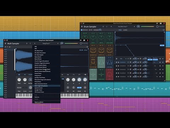Open the Drum Sampler hamburger menu
170x128 pixels.
[x=82, y=27]
